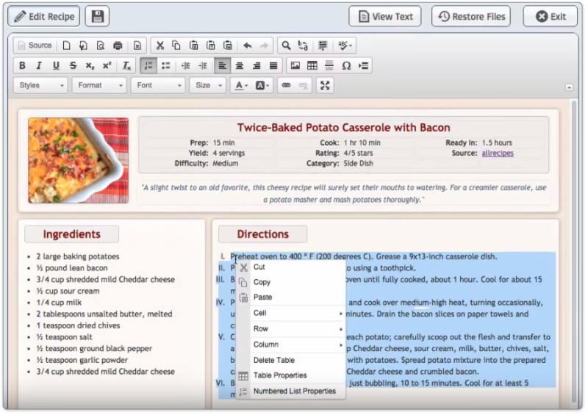Expand the Size dropdown
The image size is (588, 415).
tap(209, 85)
